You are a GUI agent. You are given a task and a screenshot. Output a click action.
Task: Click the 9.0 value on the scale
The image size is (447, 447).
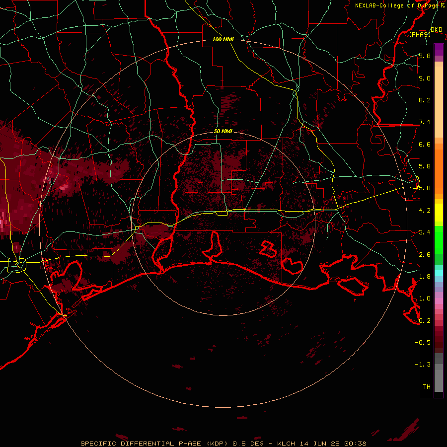coord(425,78)
